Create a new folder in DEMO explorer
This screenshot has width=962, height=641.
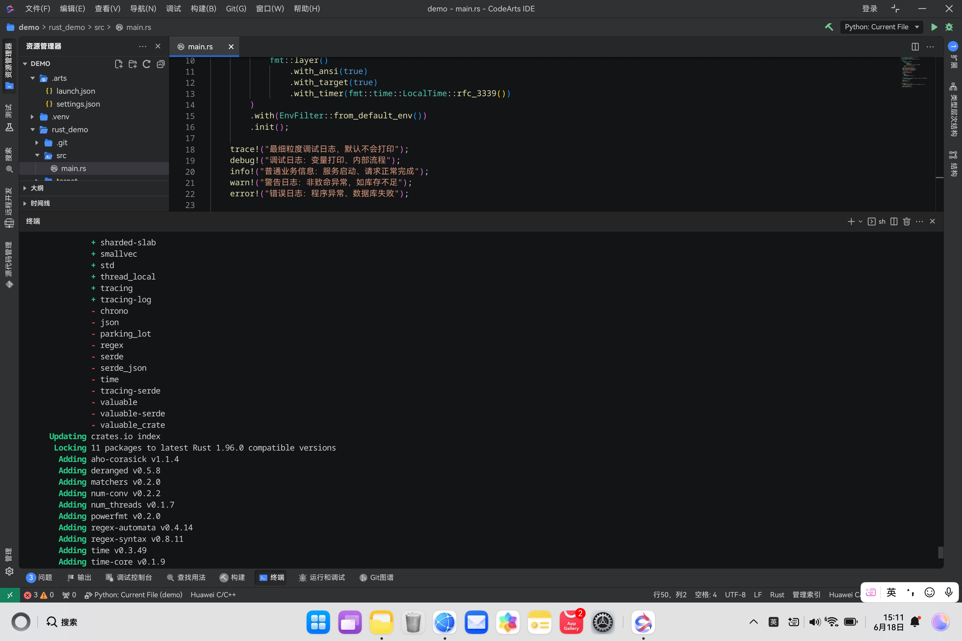tap(133, 64)
